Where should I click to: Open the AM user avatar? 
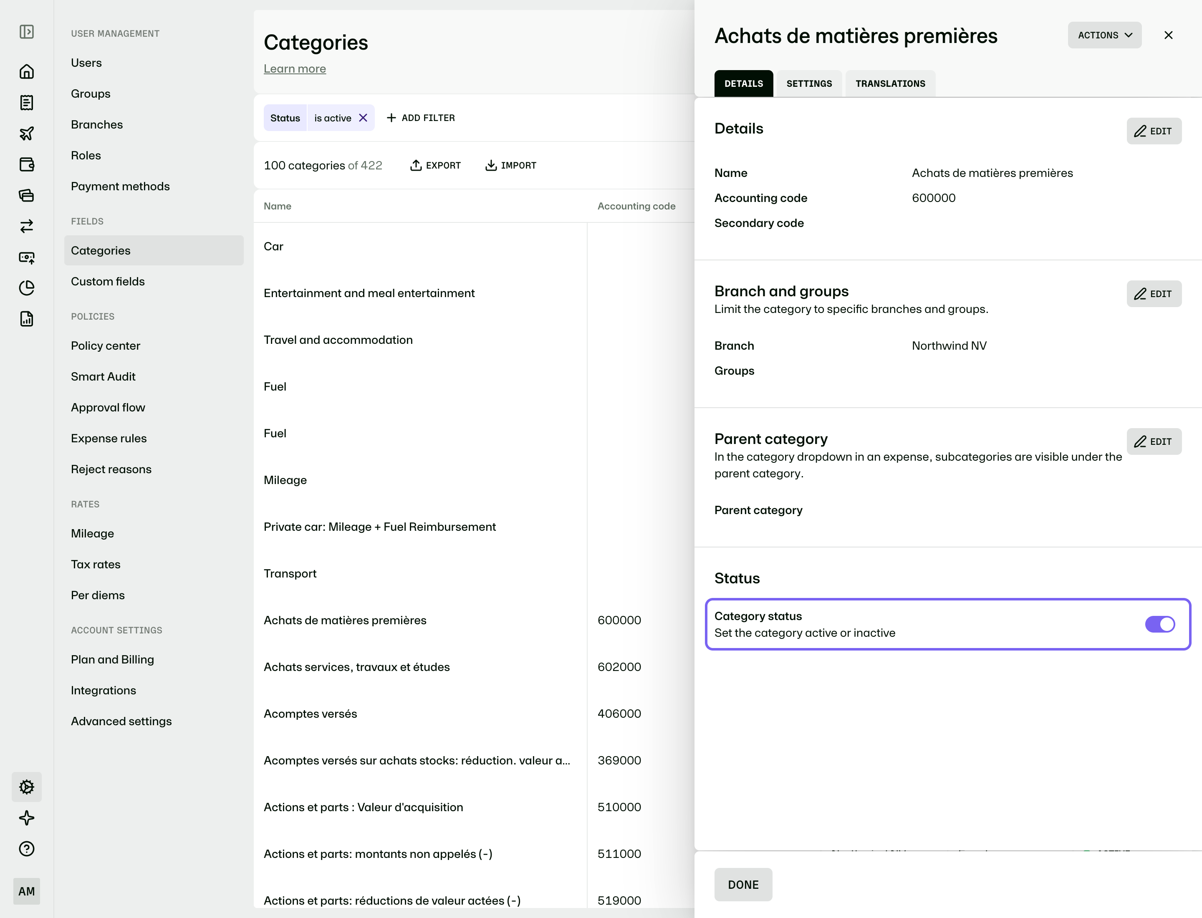(26, 891)
